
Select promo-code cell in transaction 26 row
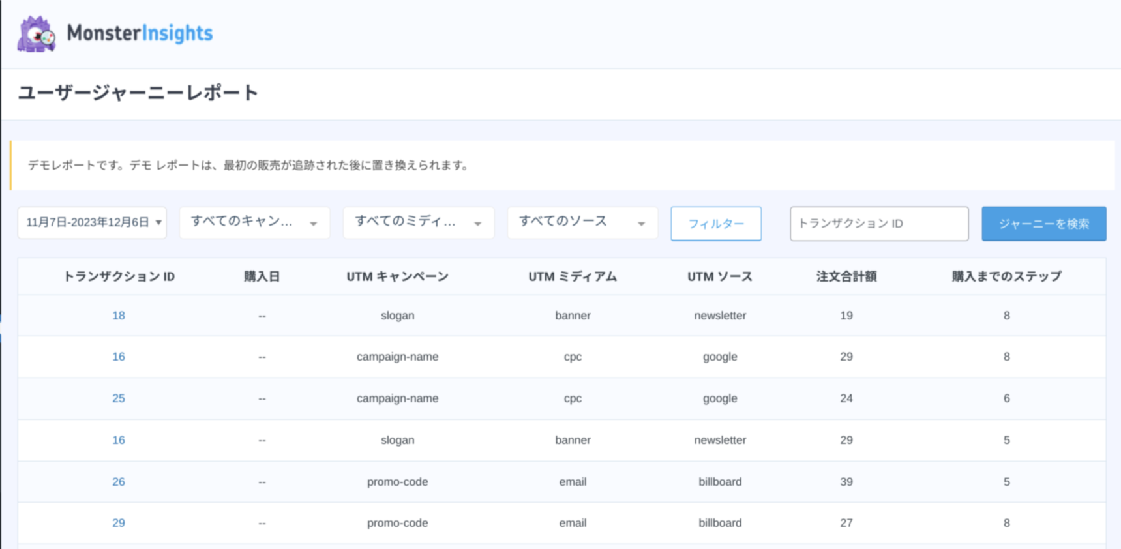tap(397, 482)
